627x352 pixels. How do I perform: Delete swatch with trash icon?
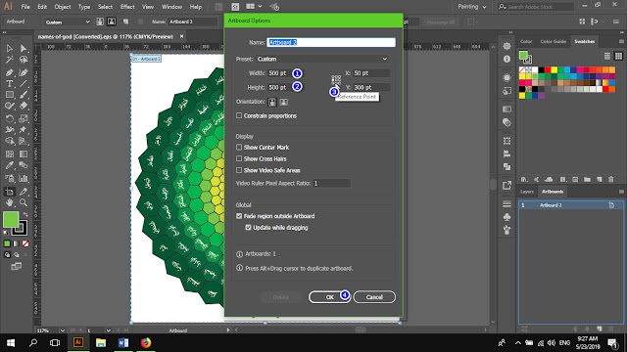(611, 180)
